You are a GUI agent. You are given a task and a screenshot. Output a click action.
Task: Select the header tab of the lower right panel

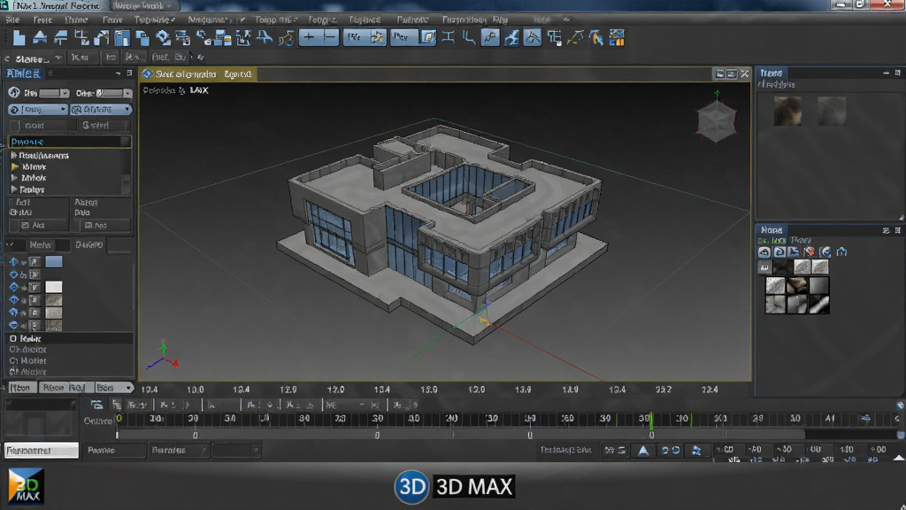click(x=772, y=229)
